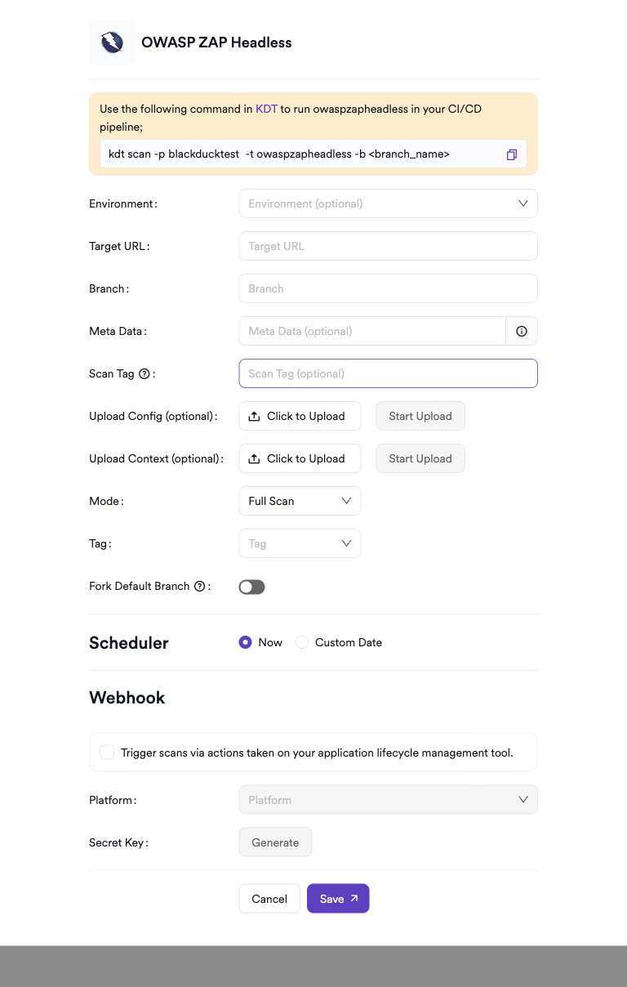Open the KDT documentation link
This screenshot has height=987, width=627.
pyautogui.click(x=266, y=109)
